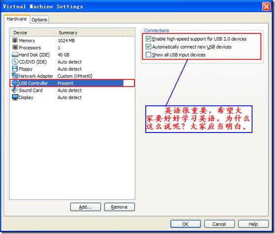The height and width of the screenshot is (234, 275).
Task: Click the Summary column header
Action: [89, 33]
